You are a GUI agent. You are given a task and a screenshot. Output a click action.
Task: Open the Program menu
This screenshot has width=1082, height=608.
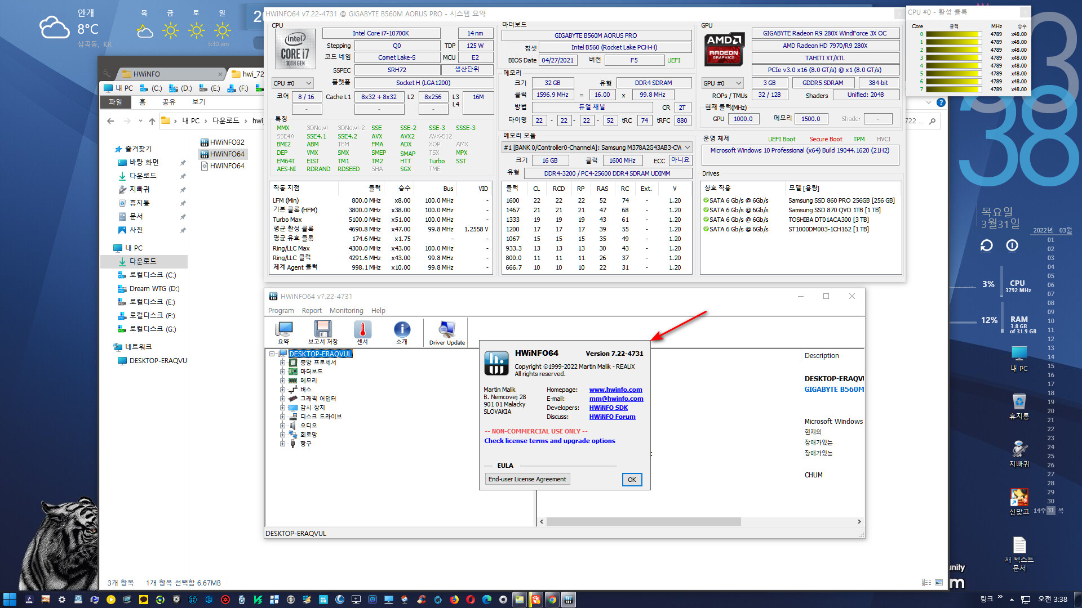[x=281, y=311]
